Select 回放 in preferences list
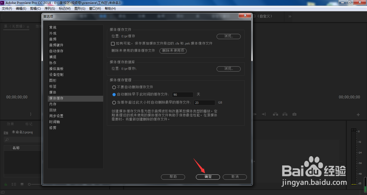The image size is (367, 195). 75,110
